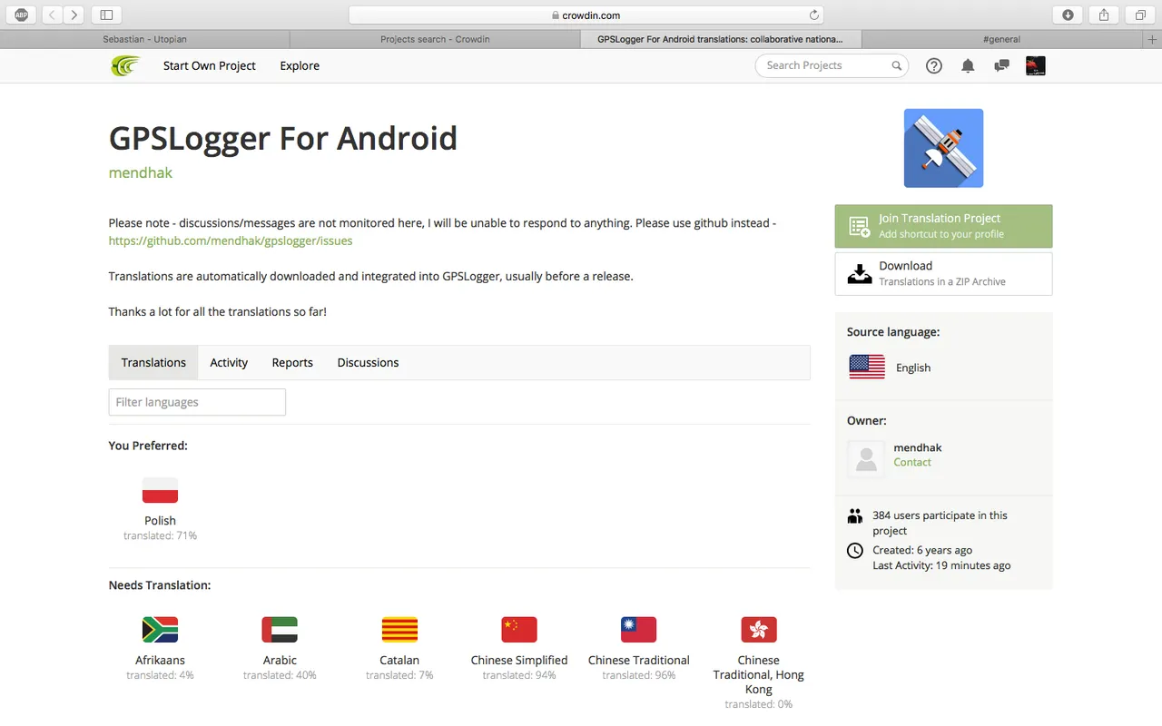1162x726 pixels.
Task: Click the search magnifier icon
Action: 896,65
